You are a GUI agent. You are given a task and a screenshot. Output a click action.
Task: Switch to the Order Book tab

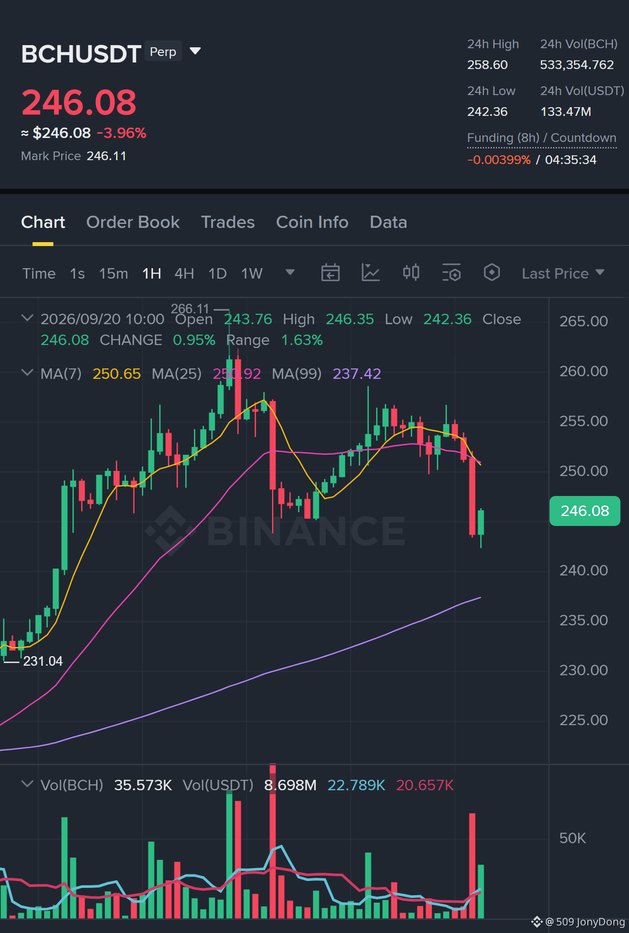pyautogui.click(x=133, y=222)
